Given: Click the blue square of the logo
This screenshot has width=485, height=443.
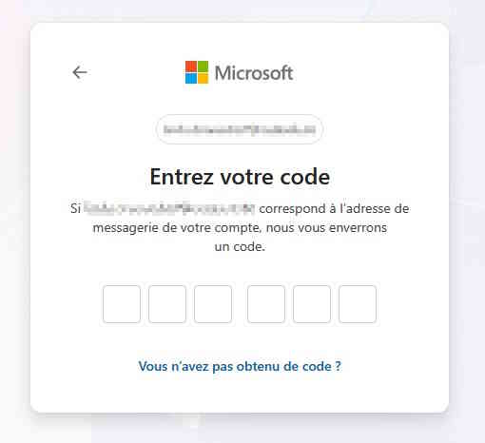Looking at the screenshot, I should point(191,78).
